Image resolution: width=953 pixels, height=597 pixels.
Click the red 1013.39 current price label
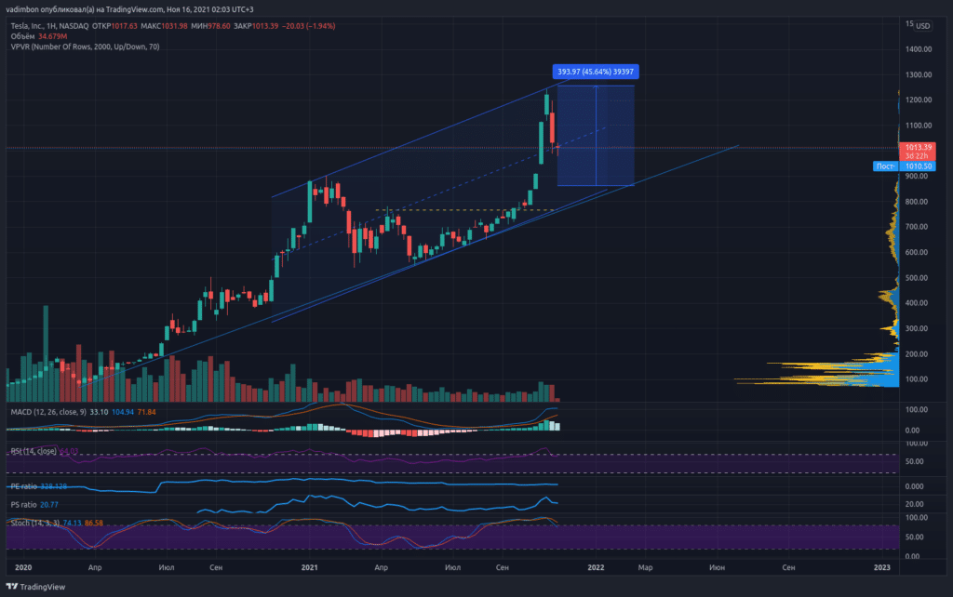coord(916,147)
